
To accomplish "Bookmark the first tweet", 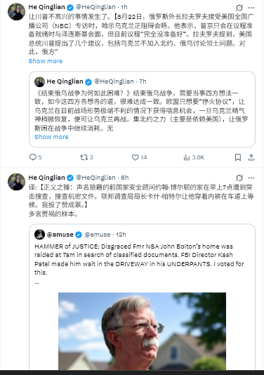I will [x=238, y=157].
